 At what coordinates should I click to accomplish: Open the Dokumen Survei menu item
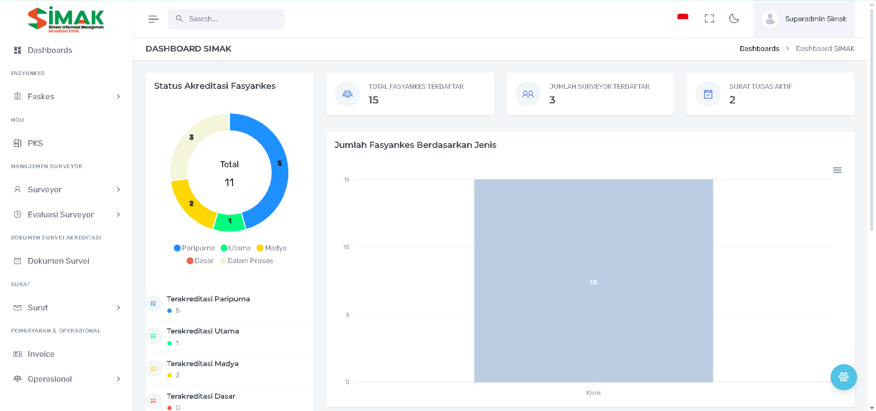[x=58, y=261]
